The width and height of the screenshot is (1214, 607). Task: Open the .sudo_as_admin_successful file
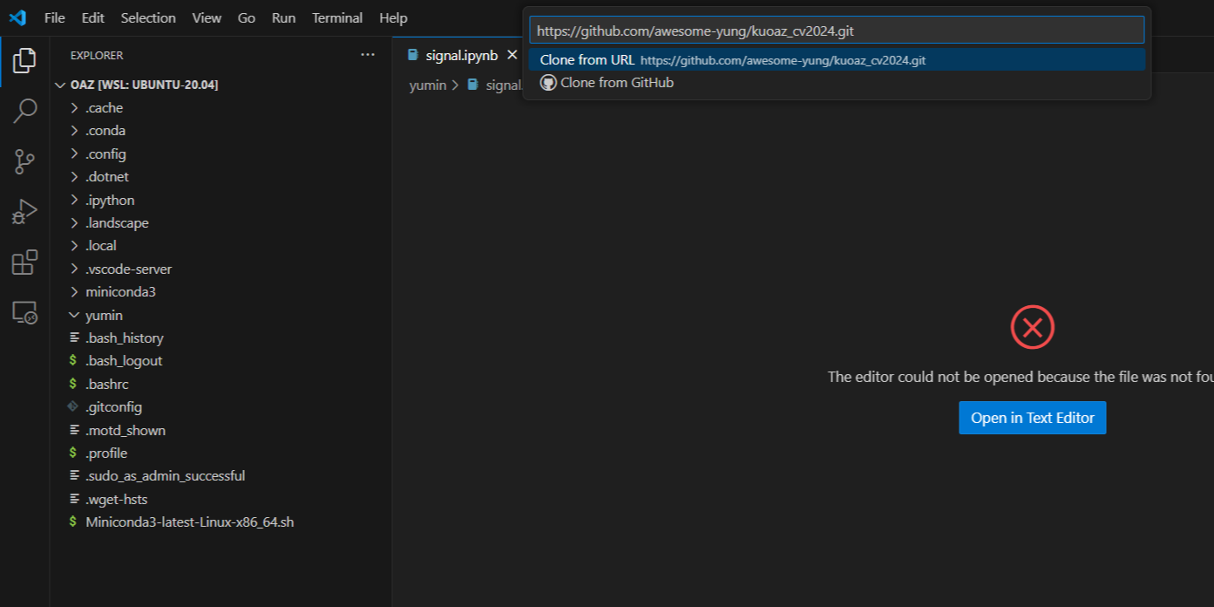pyautogui.click(x=166, y=476)
